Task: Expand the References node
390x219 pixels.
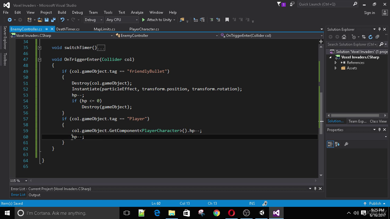Action: click(x=335, y=63)
